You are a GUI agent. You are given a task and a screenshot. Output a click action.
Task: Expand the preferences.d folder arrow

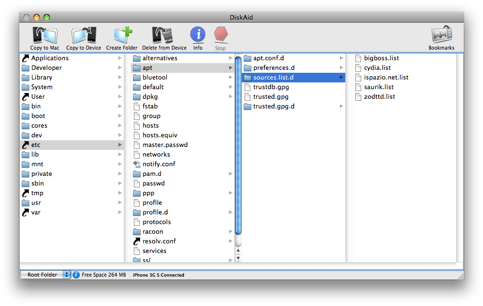341,68
